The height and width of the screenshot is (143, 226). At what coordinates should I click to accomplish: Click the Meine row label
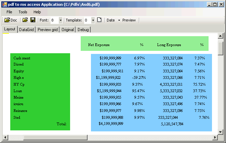18,97
